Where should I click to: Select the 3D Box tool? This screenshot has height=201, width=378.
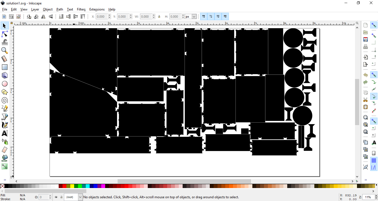(x=4, y=75)
